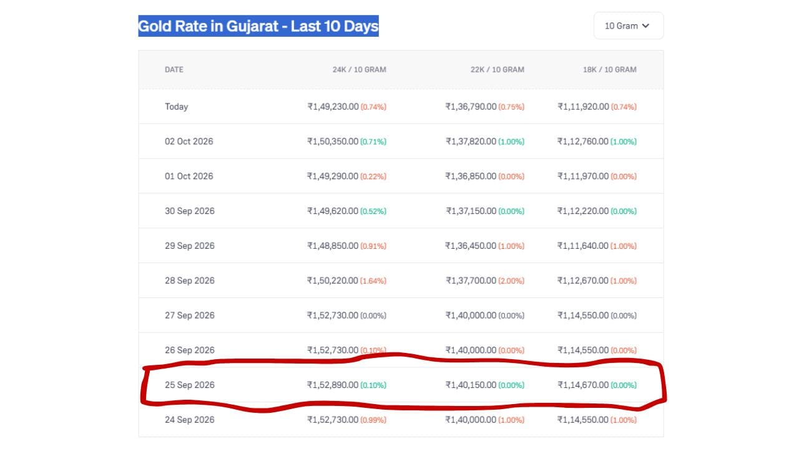
Task: Click the 24K / 10 GRAM column header
Action: pos(360,70)
